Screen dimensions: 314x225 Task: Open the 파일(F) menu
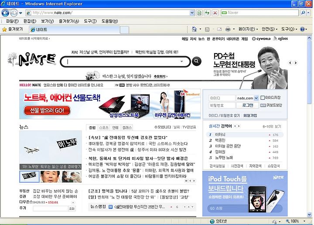pos(12,21)
